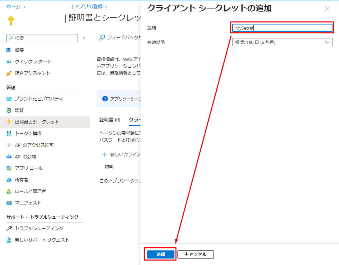The image size is (339, 265).
Task: Click the 検索 search box in the sidebar
Action: 42,38
